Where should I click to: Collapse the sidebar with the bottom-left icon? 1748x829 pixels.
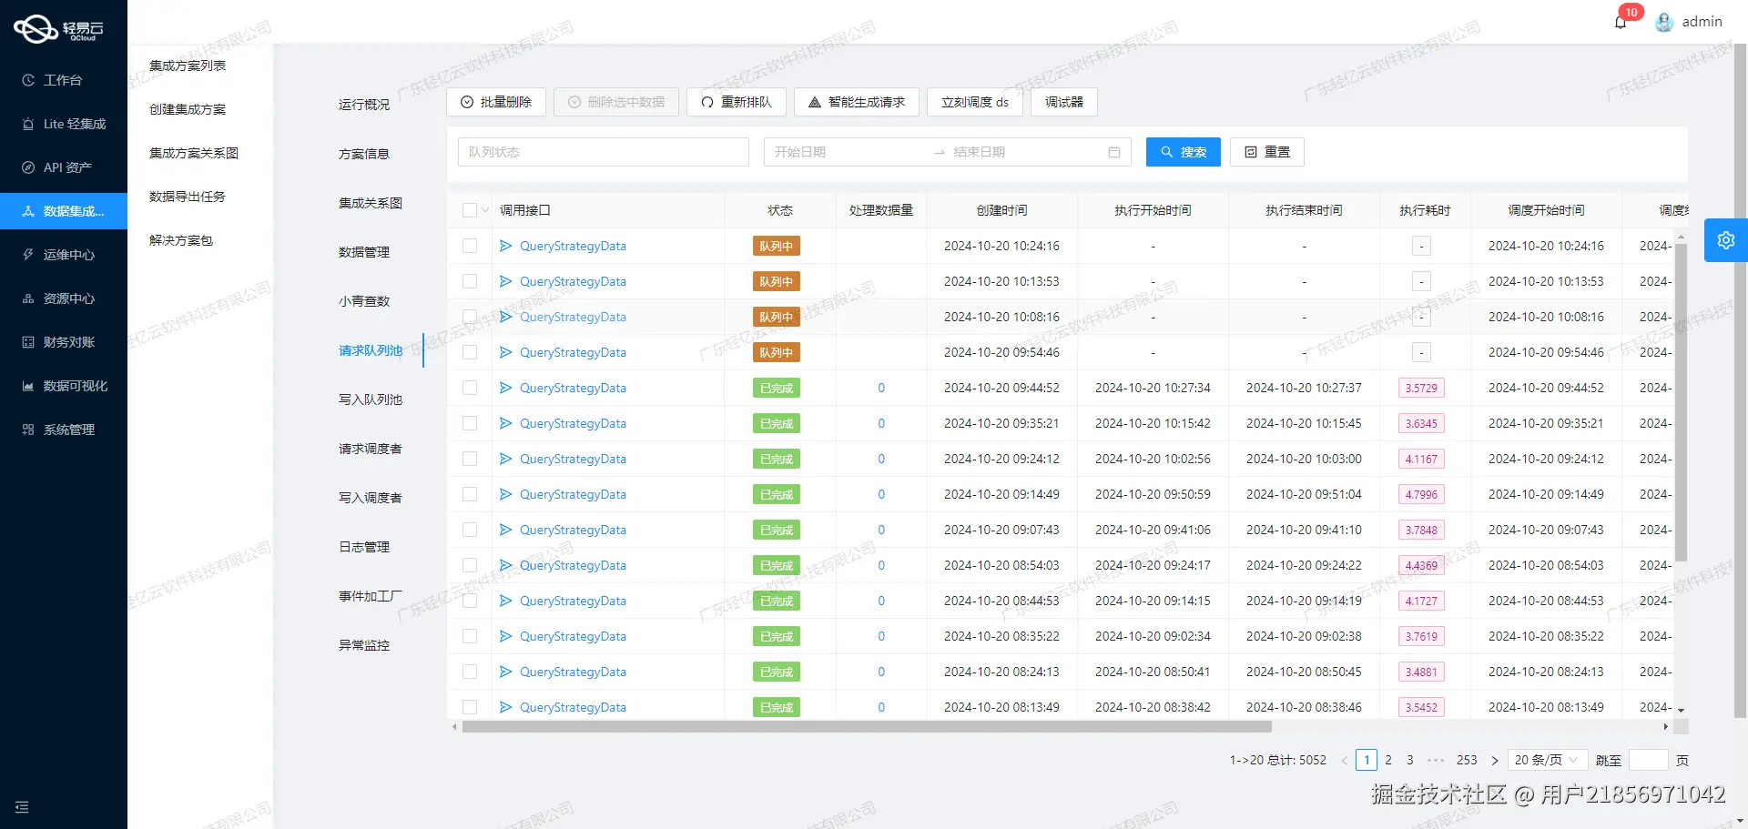(x=22, y=807)
